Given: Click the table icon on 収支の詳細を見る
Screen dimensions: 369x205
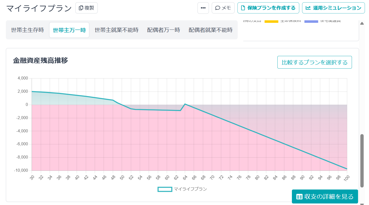Looking at the screenshot, I should pyautogui.click(x=299, y=197).
